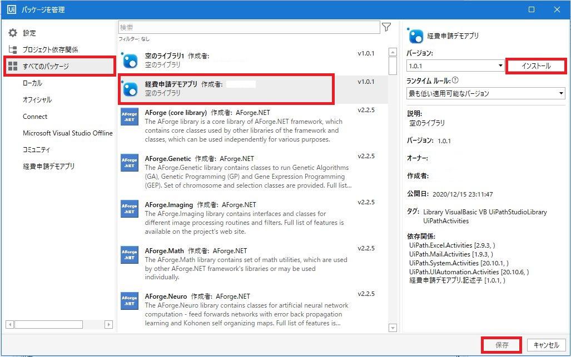Open 設定 in the sidebar
The height and width of the screenshot is (357, 571).
coord(29,33)
